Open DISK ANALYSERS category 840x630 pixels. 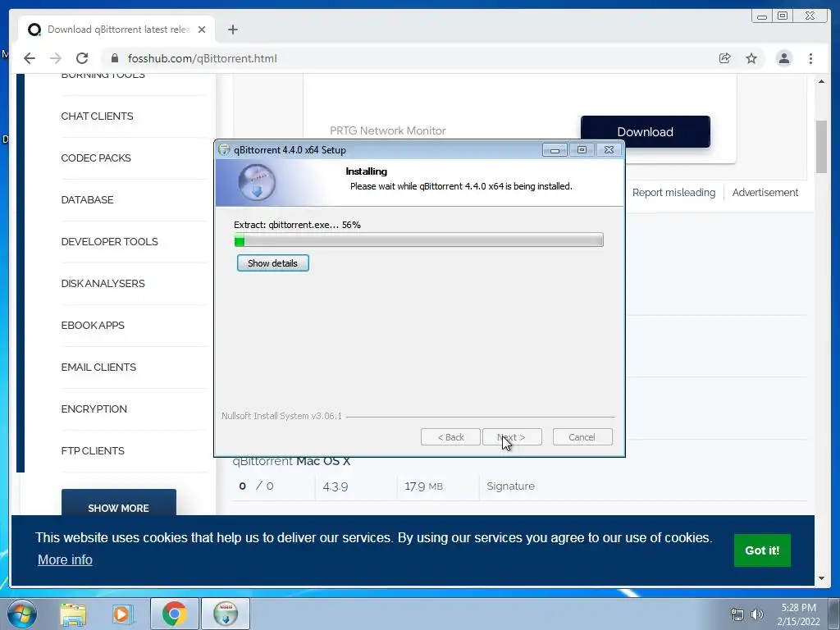[x=103, y=283]
